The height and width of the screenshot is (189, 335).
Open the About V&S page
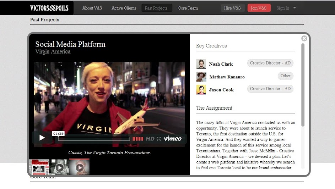coord(92,8)
